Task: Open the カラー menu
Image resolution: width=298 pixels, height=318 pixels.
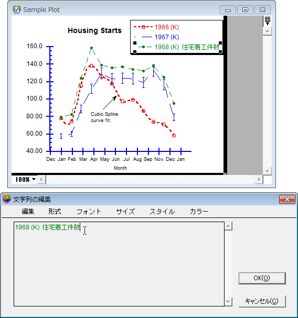Action: click(199, 212)
